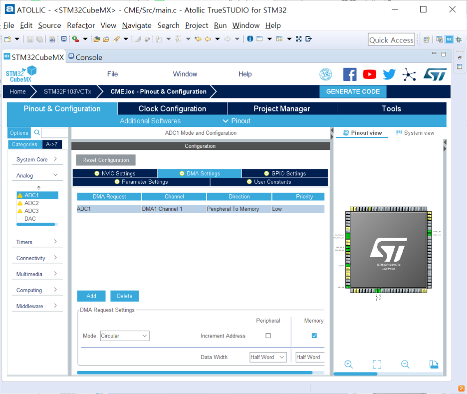Select ADC2 in the Analog list
Screen dimensions: 467x394
pos(31,203)
